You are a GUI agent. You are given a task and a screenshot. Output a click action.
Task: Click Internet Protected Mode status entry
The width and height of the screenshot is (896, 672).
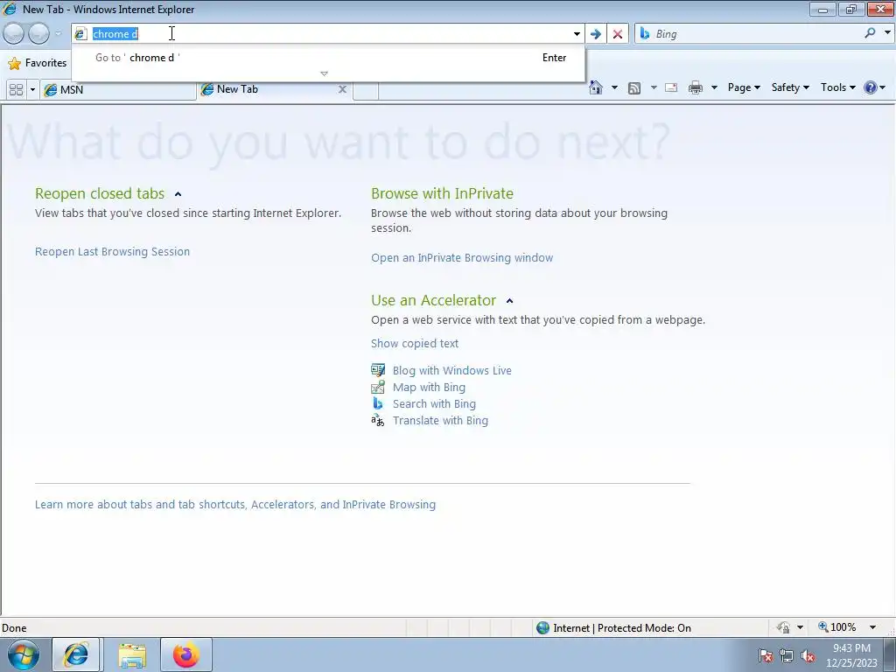point(613,628)
